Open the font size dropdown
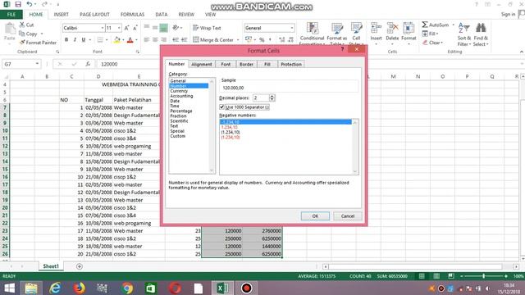 tap(119, 28)
